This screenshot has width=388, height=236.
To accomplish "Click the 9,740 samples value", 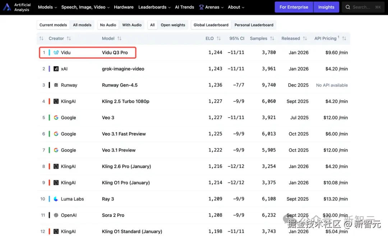I will (269, 85).
